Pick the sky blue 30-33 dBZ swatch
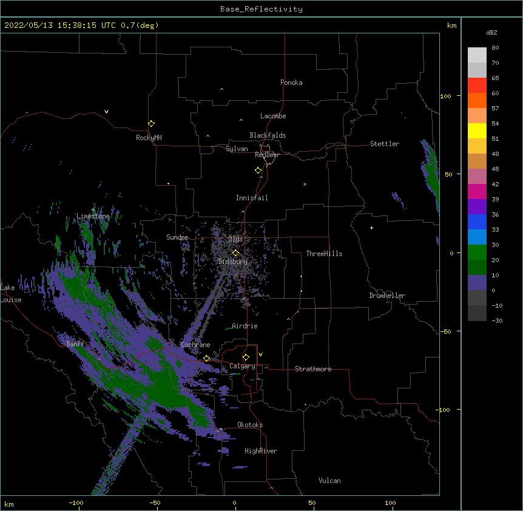 (x=477, y=237)
